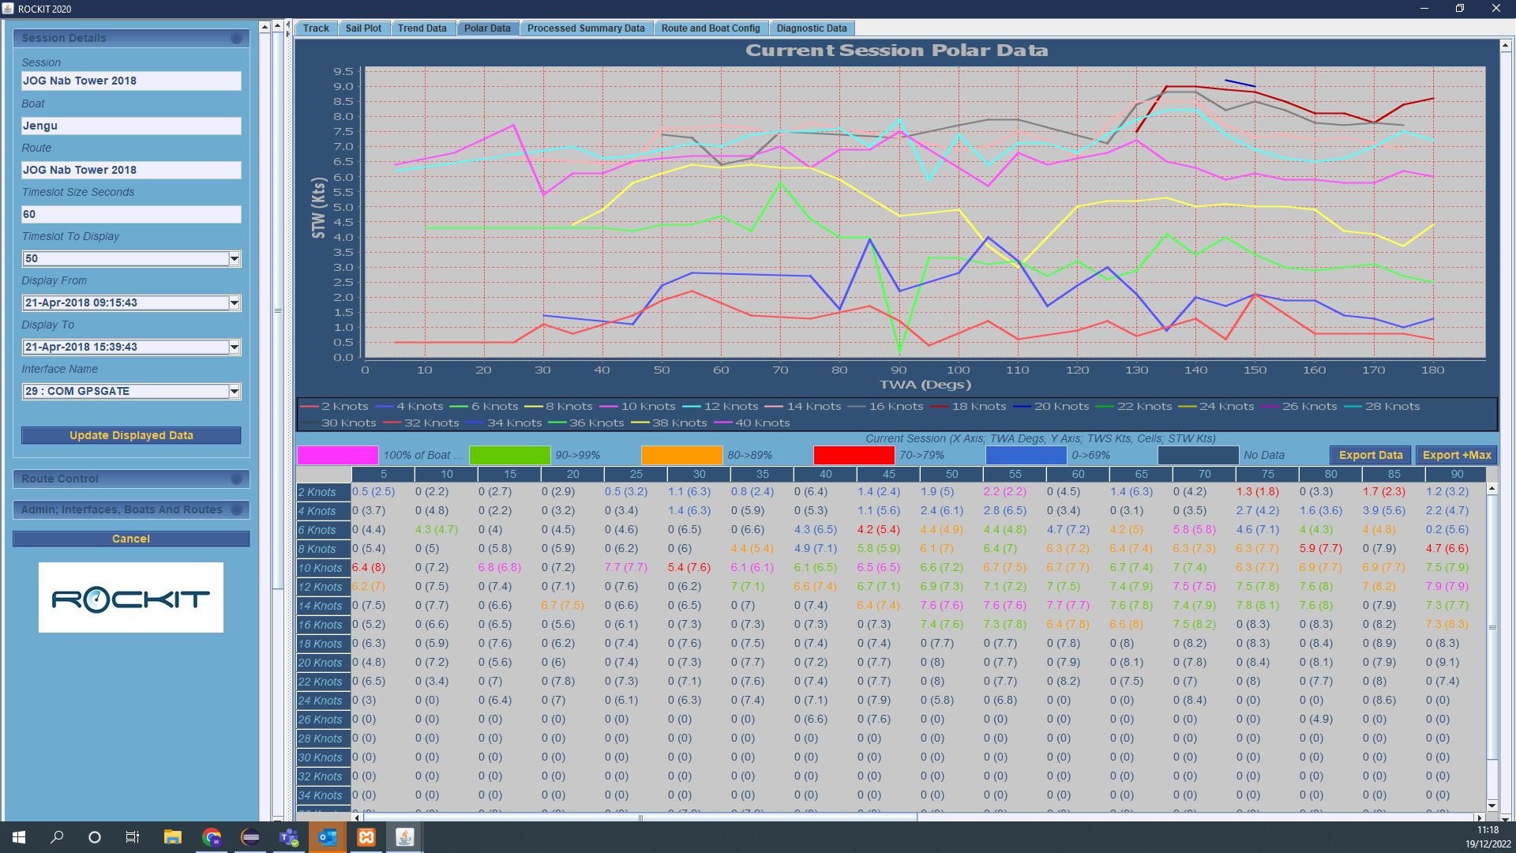The image size is (1516, 853).
Task: Expand Admin Interfaces, Boats And Routes icon
Action: coord(236,509)
